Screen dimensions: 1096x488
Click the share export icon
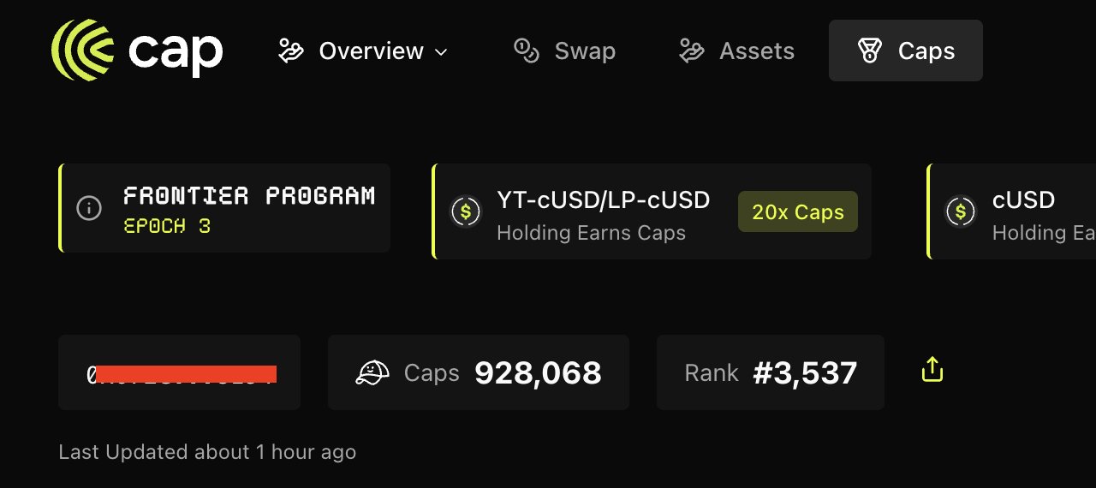(x=932, y=370)
